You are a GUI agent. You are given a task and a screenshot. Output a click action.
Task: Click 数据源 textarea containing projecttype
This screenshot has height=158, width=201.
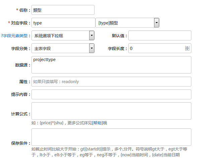pos(112,65)
